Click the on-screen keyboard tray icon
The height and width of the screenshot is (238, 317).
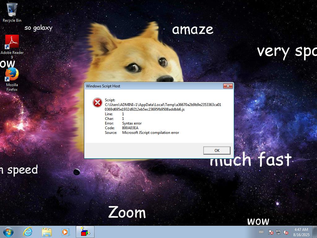[x=261, y=232]
